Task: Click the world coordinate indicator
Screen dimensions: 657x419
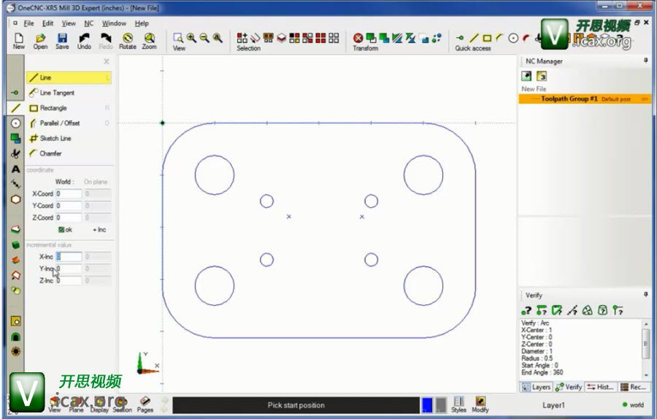Action: (x=633, y=404)
